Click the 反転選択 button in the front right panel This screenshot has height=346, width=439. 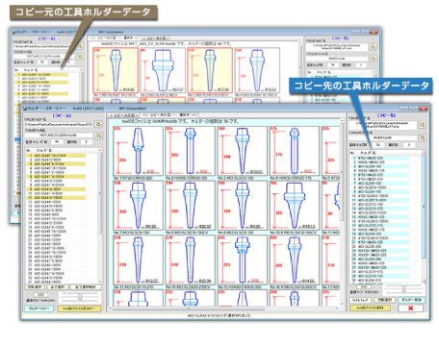[x=385, y=300]
